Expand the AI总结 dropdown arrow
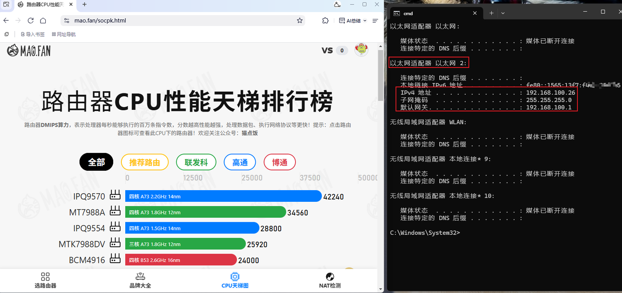This screenshot has width=622, height=293. point(365,20)
